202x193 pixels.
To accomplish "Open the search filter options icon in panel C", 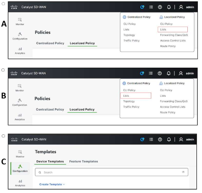I will pos(183,172).
